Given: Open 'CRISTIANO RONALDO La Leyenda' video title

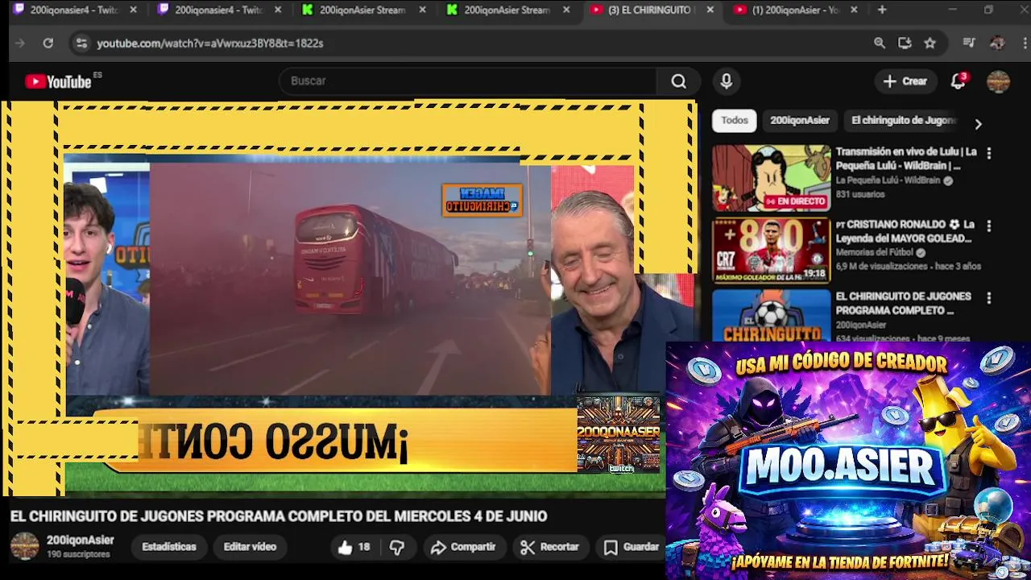Looking at the screenshot, I should click(x=905, y=231).
